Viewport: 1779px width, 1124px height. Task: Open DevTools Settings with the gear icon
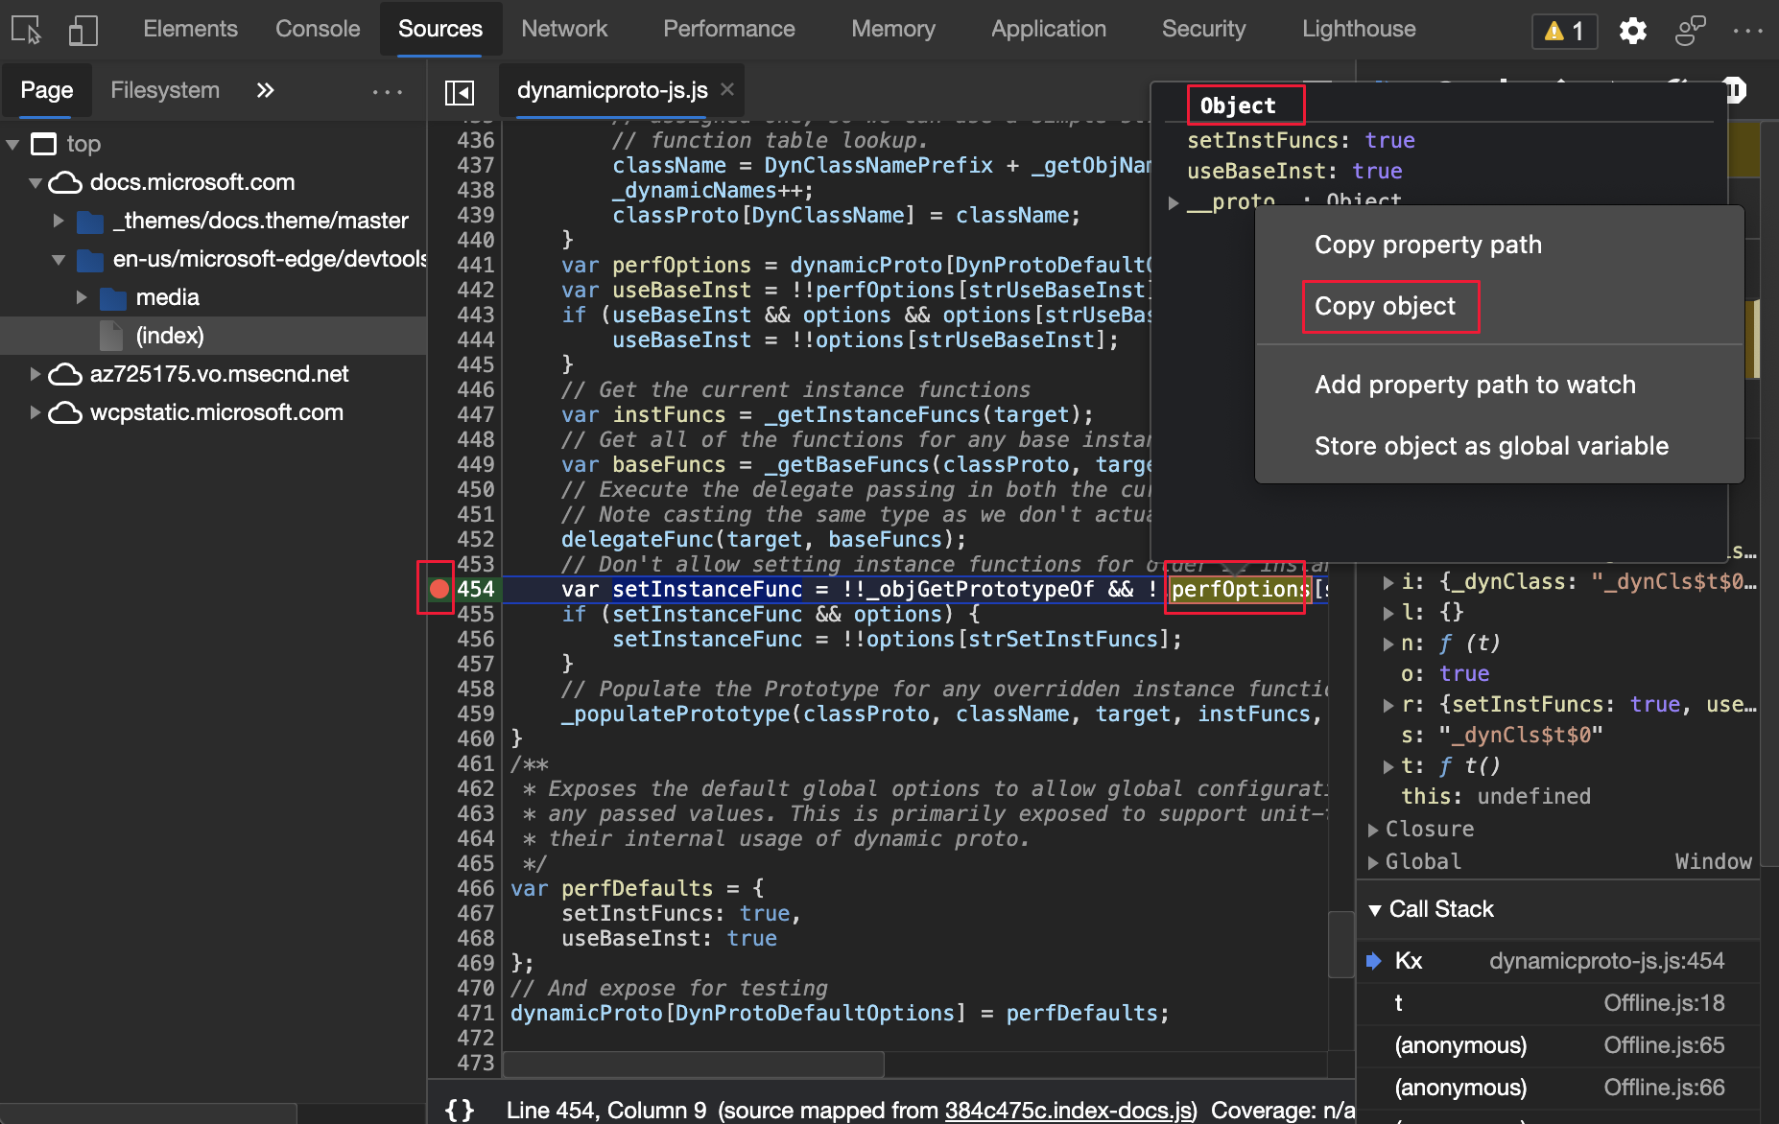point(1632,30)
